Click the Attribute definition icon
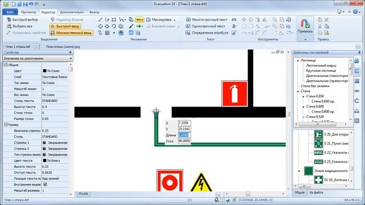The width and height of the screenshot is (365, 205). click(x=188, y=33)
